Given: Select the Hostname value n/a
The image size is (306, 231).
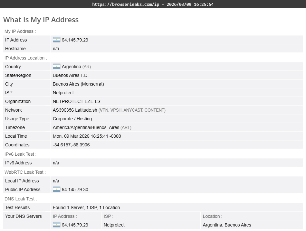Looking at the screenshot, I should click(55, 49).
